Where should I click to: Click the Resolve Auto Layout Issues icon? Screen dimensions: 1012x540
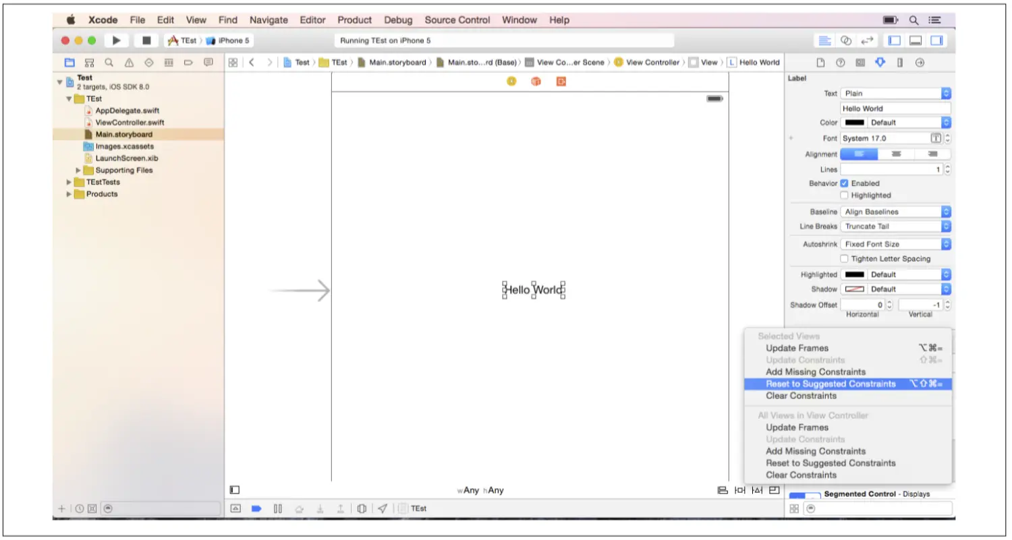pyautogui.click(x=758, y=490)
